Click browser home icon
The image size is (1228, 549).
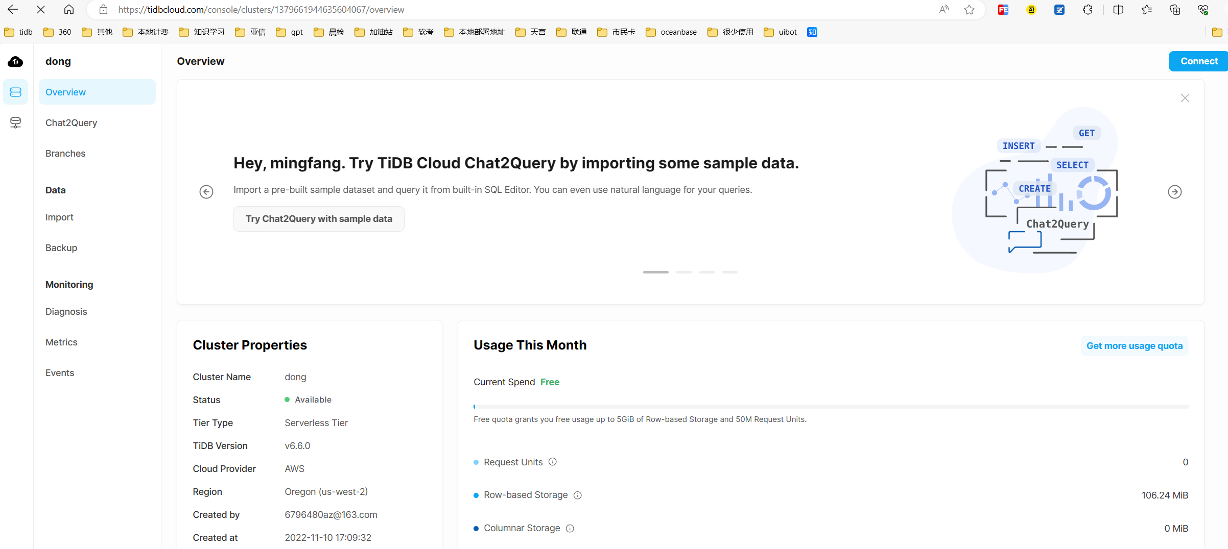pyautogui.click(x=69, y=10)
